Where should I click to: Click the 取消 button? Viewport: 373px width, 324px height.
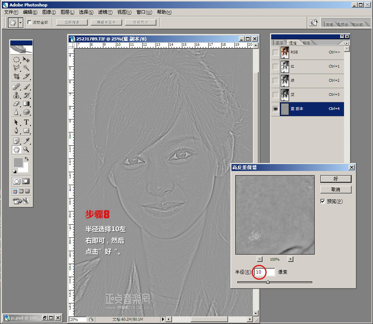[x=336, y=189]
